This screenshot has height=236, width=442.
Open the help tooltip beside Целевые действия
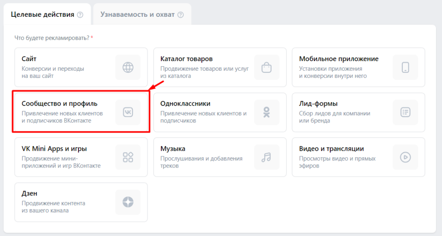pos(80,15)
